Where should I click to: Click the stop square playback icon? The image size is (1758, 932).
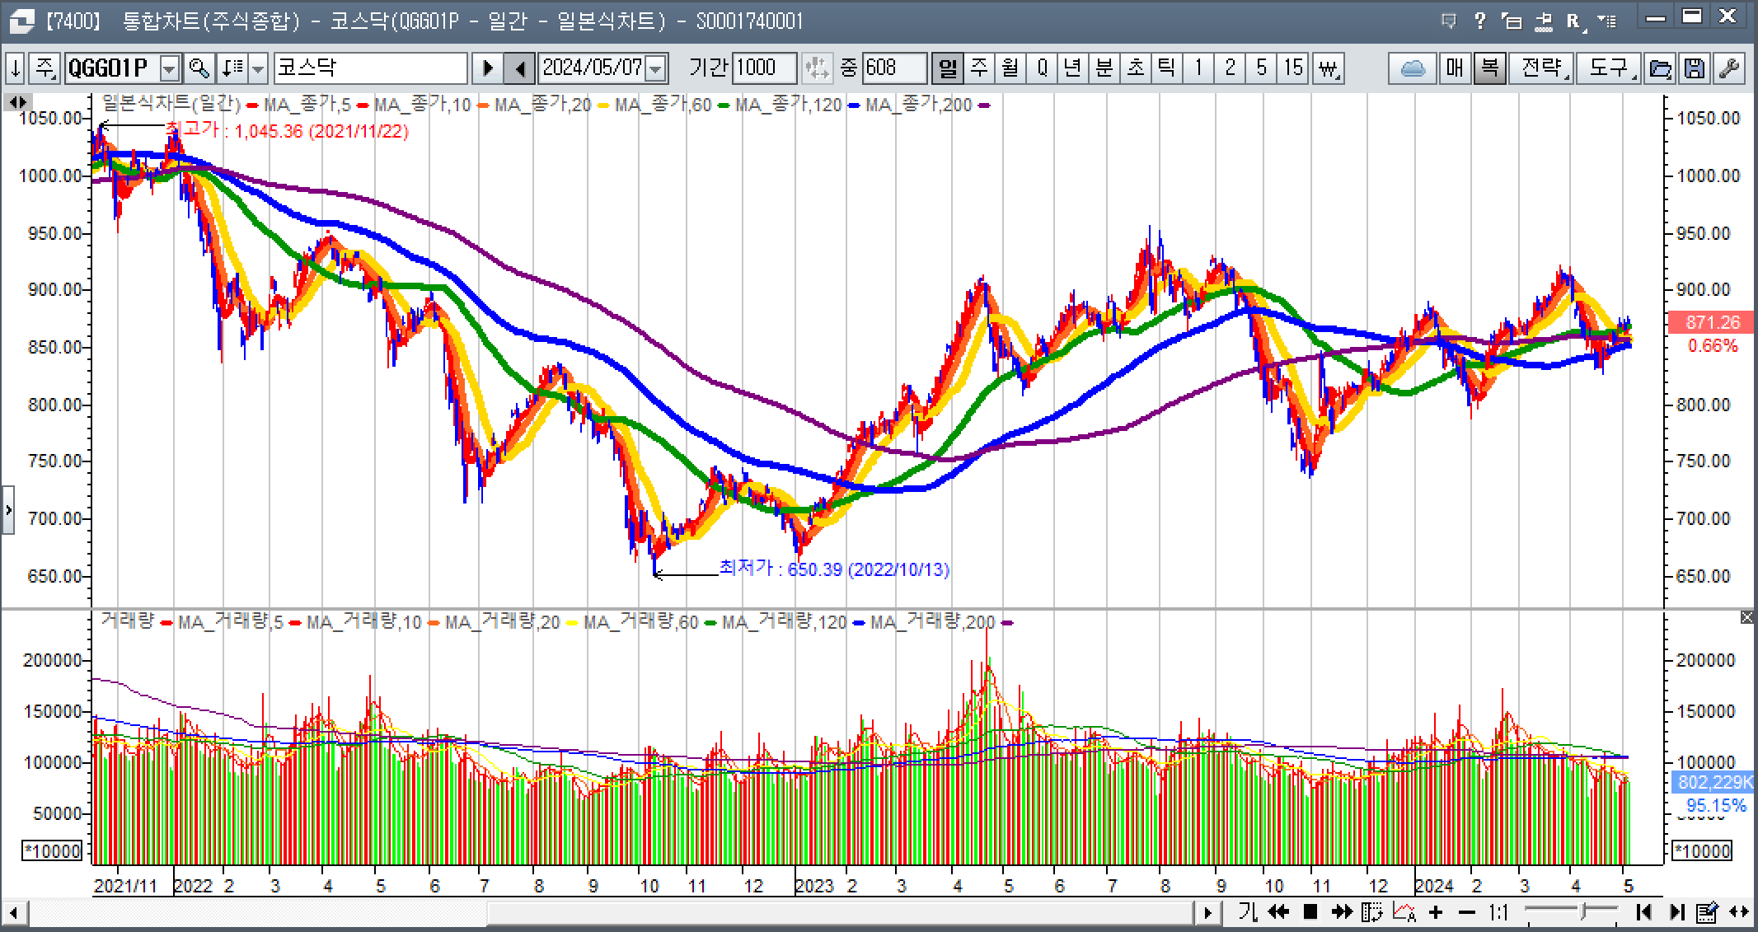click(x=1310, y=911)
